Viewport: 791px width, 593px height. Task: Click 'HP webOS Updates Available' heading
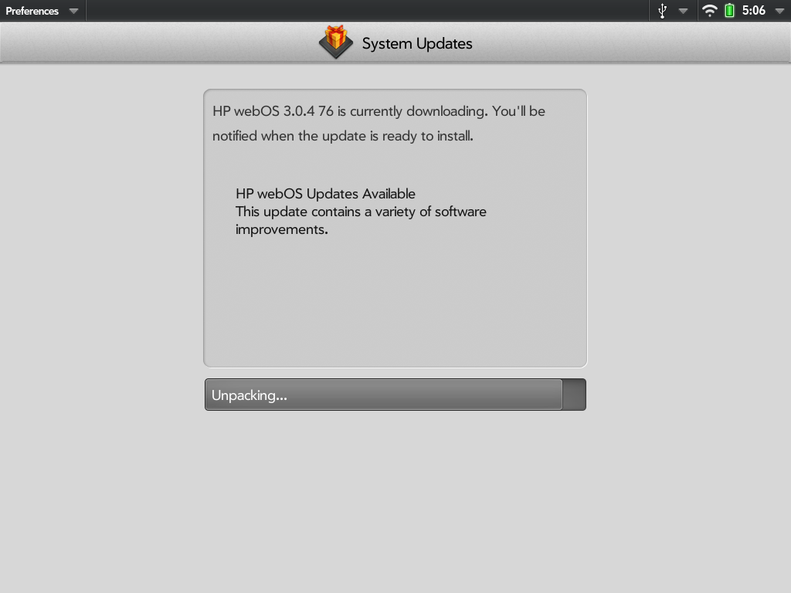tap(325, 194)
